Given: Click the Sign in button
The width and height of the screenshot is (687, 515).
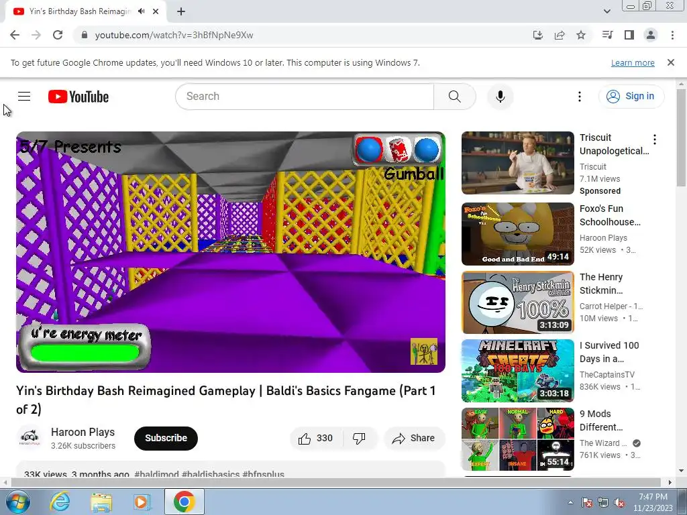Looking at the screenshot, I should pyautogui.click(x=631, y=97).
